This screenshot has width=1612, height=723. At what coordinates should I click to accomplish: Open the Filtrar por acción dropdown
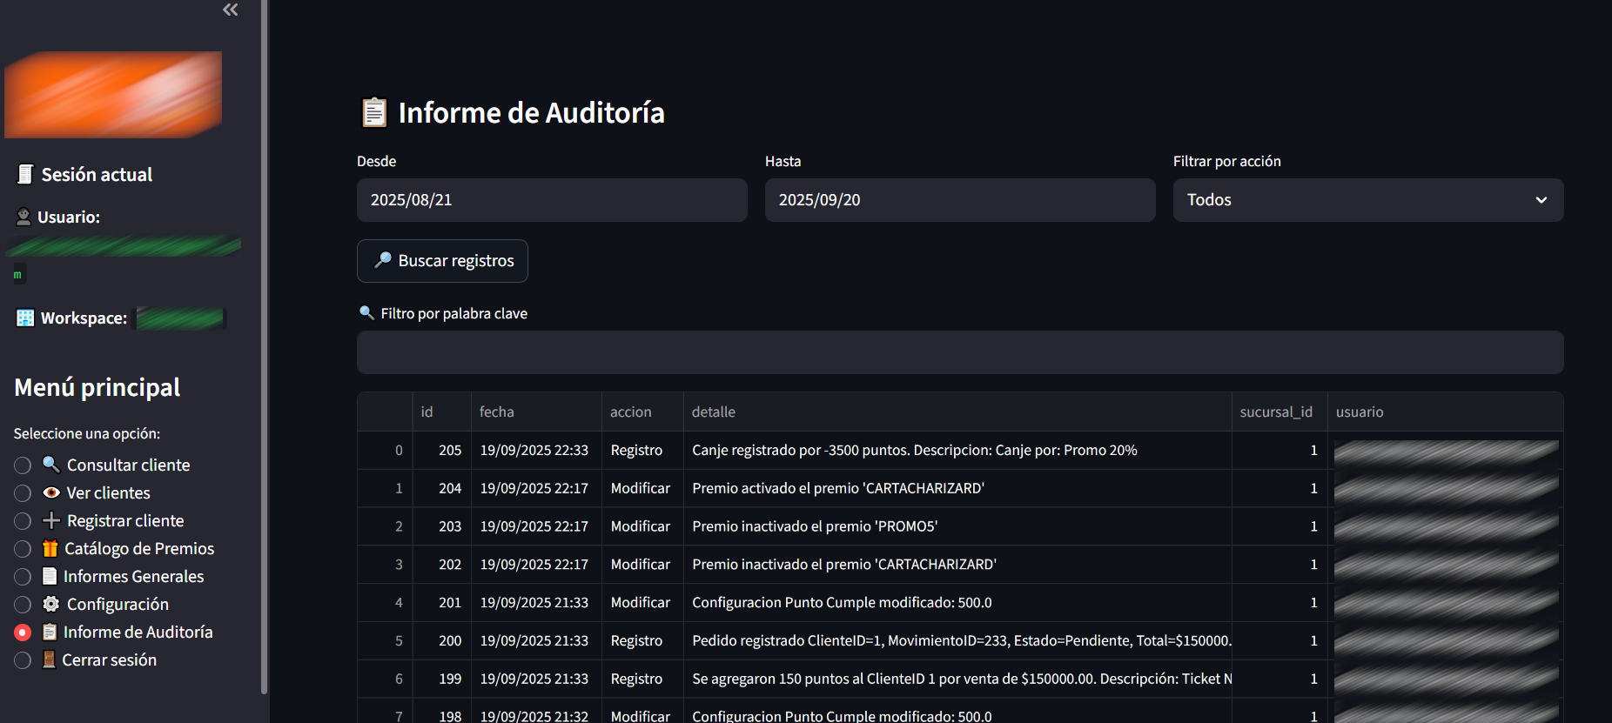click(1367, 200)
